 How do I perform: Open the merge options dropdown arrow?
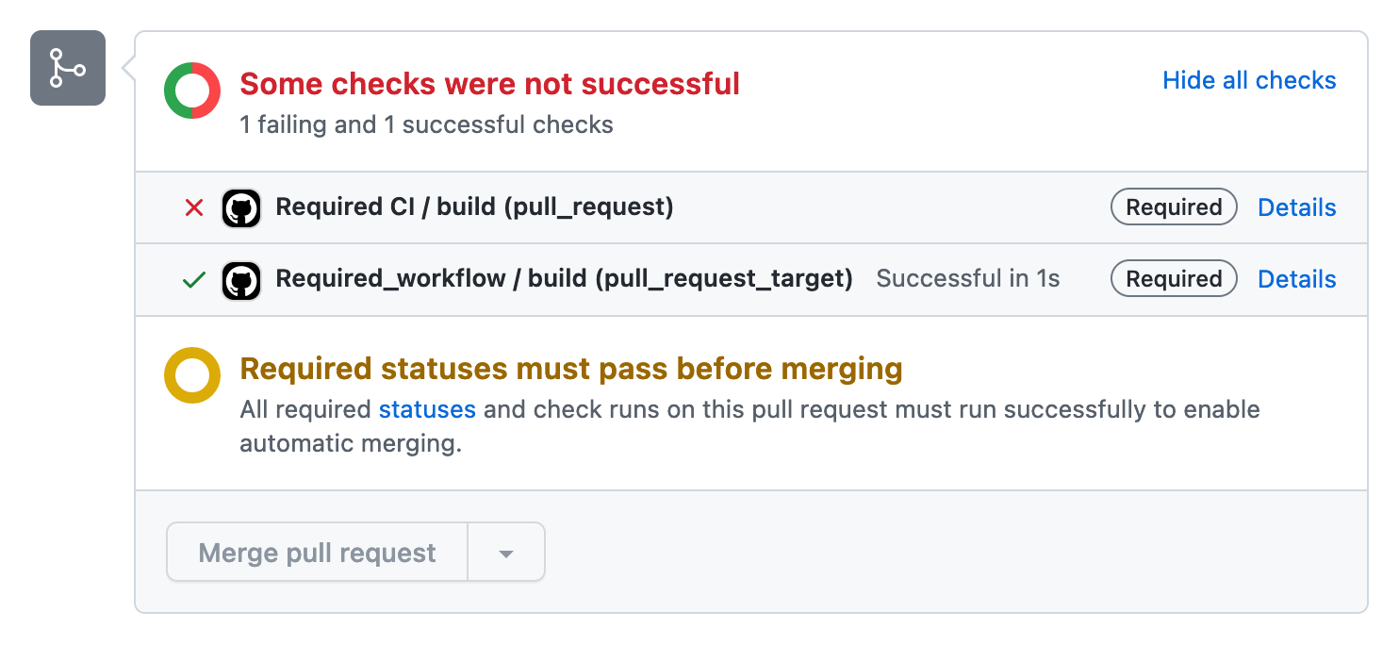(x=506, y=553)
